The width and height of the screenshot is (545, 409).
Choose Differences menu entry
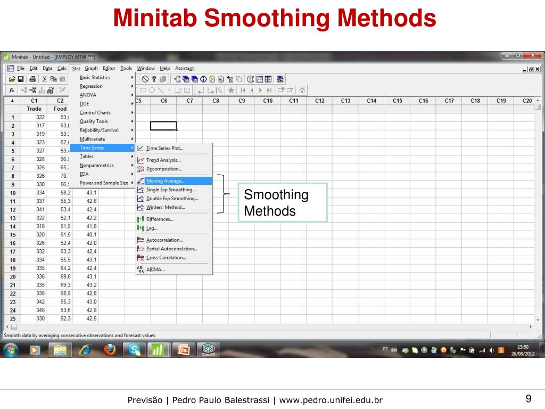(174, 219)
